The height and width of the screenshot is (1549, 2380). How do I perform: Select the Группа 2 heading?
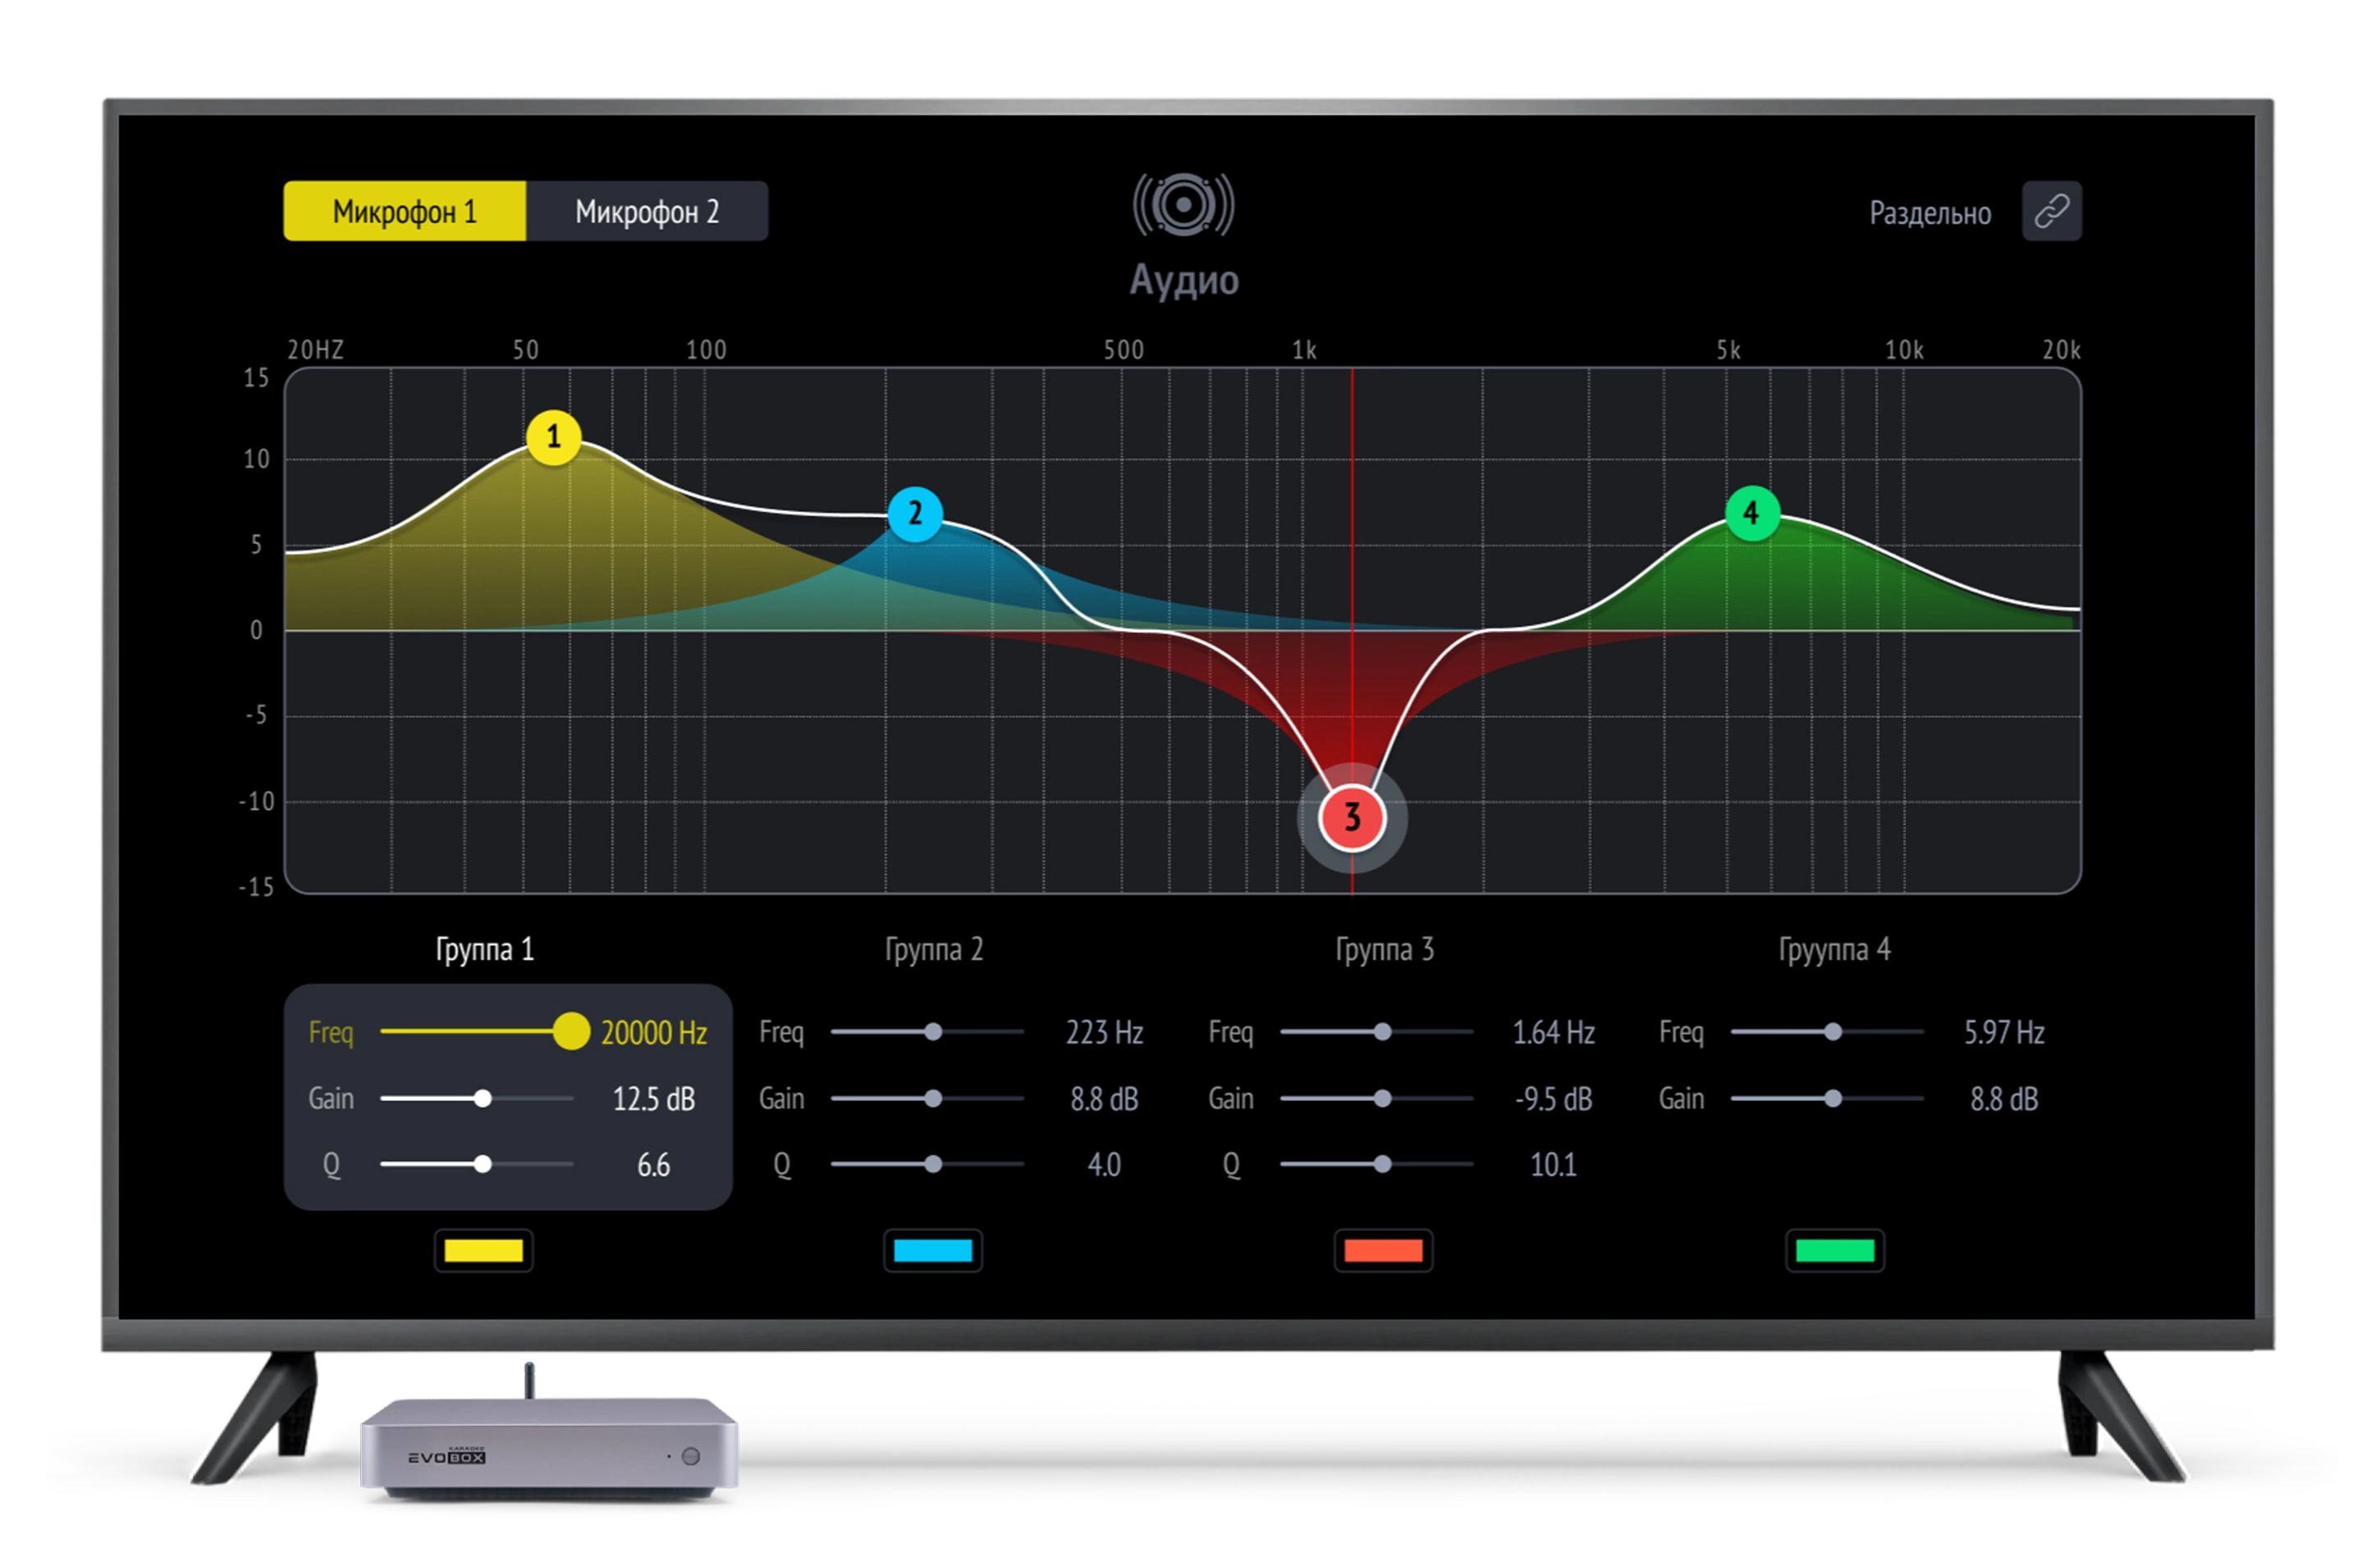(933, 949)
